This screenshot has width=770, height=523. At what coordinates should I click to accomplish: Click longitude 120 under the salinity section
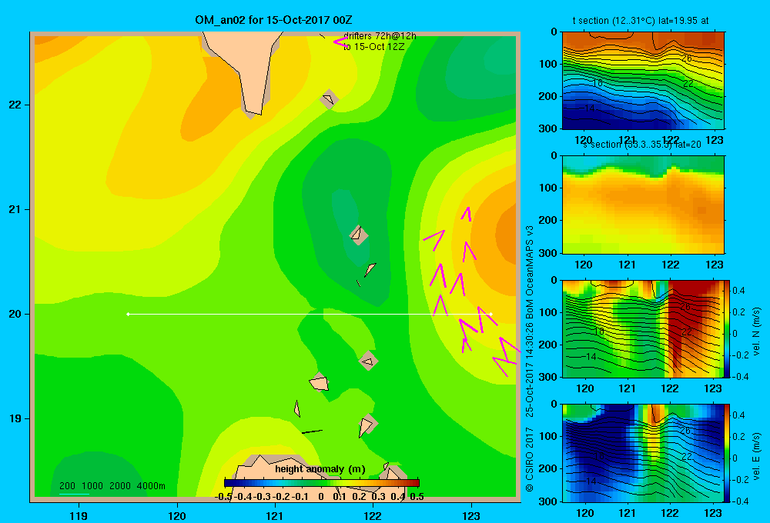[584, 265]
